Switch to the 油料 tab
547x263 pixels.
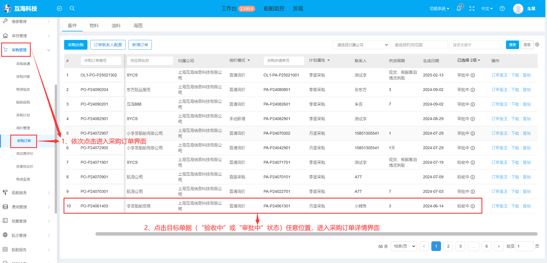coord(116,26)
